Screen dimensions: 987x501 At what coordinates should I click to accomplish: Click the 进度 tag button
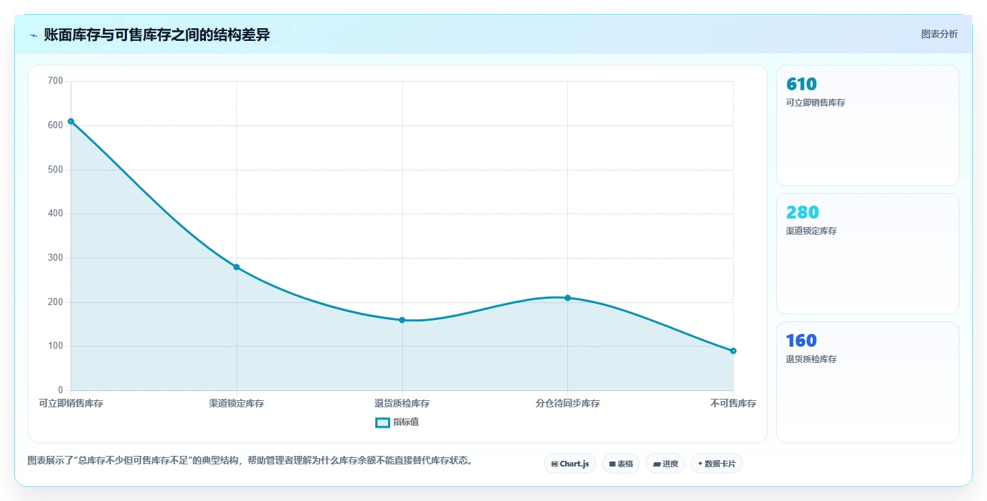(665, 464)
